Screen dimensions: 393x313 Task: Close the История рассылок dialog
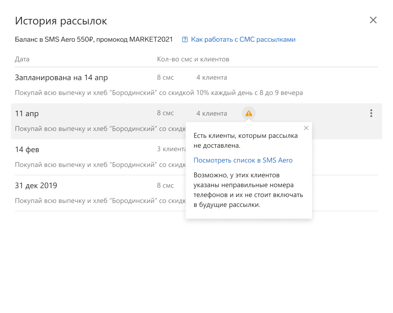[x=373, y=20]
